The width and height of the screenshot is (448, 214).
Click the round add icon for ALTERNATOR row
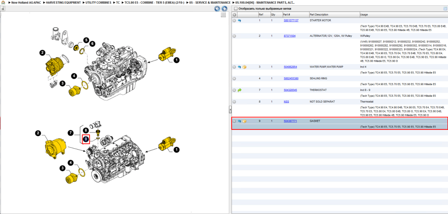(x=234, y=36)
